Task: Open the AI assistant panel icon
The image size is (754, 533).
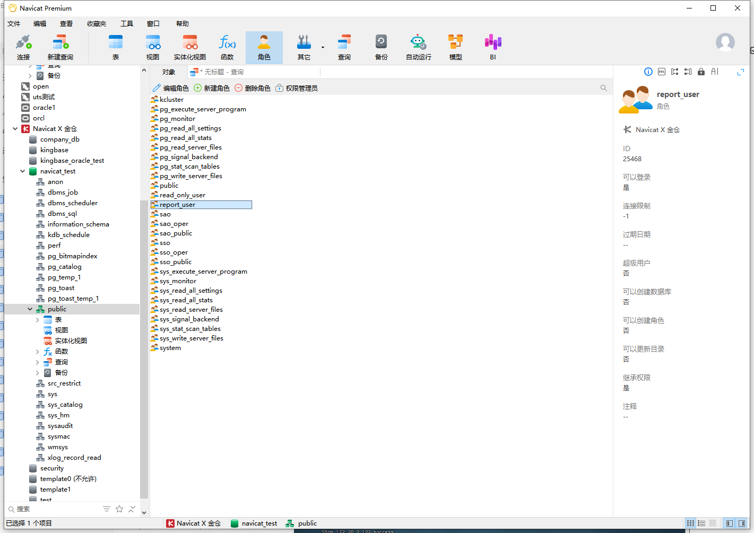Action: pos(715,72)
